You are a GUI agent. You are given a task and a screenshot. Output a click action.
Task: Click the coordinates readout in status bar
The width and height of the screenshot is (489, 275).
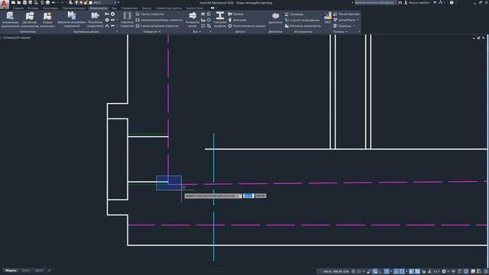(x=336, y=272)
